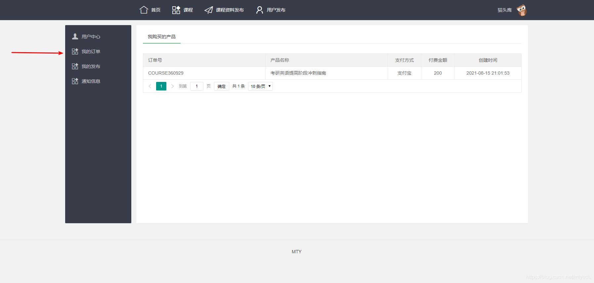
Task: Click the icon beside 通知信息 in sidebar
Action: point(75,81)
